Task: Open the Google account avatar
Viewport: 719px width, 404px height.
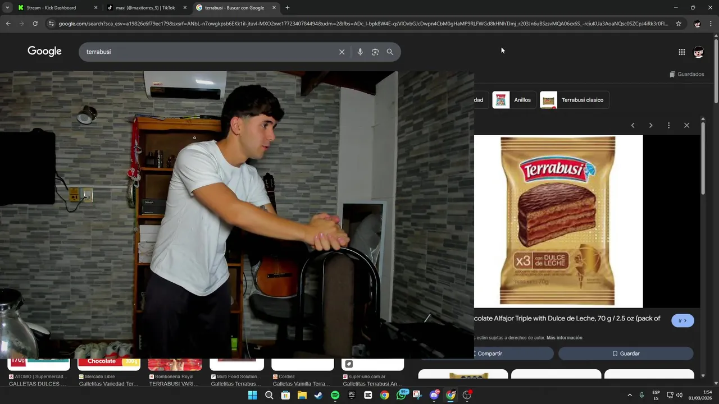Action: (698, 52)
